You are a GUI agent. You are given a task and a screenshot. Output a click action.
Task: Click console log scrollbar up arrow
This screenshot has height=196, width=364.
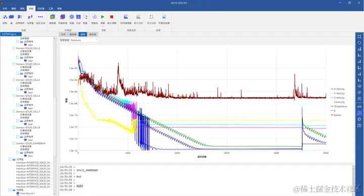point(353,167)
